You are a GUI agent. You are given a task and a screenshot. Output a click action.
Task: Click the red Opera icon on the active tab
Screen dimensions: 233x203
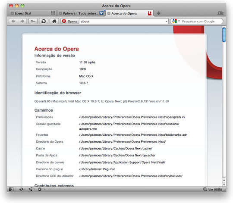click(x=150, y=13)
